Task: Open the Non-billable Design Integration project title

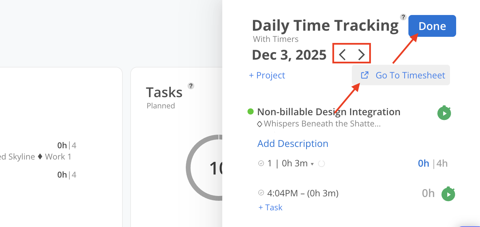Action: click(x=329, y=112)
